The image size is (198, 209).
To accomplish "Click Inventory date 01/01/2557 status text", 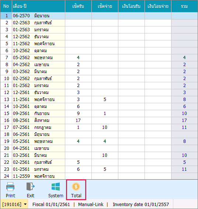I will pyautogui.click(x=141, y=204).
